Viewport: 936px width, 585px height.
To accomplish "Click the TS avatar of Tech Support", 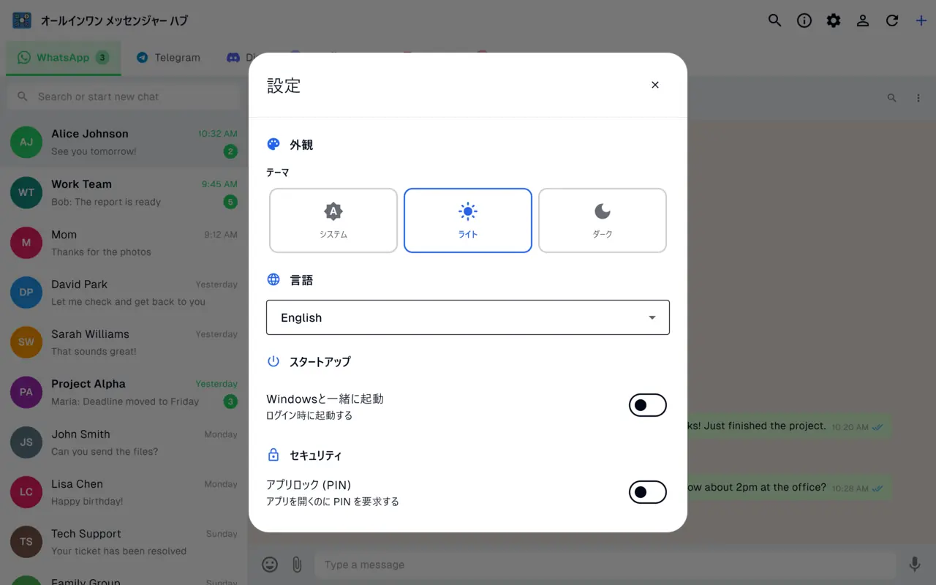I will click(x=26, y=542).
